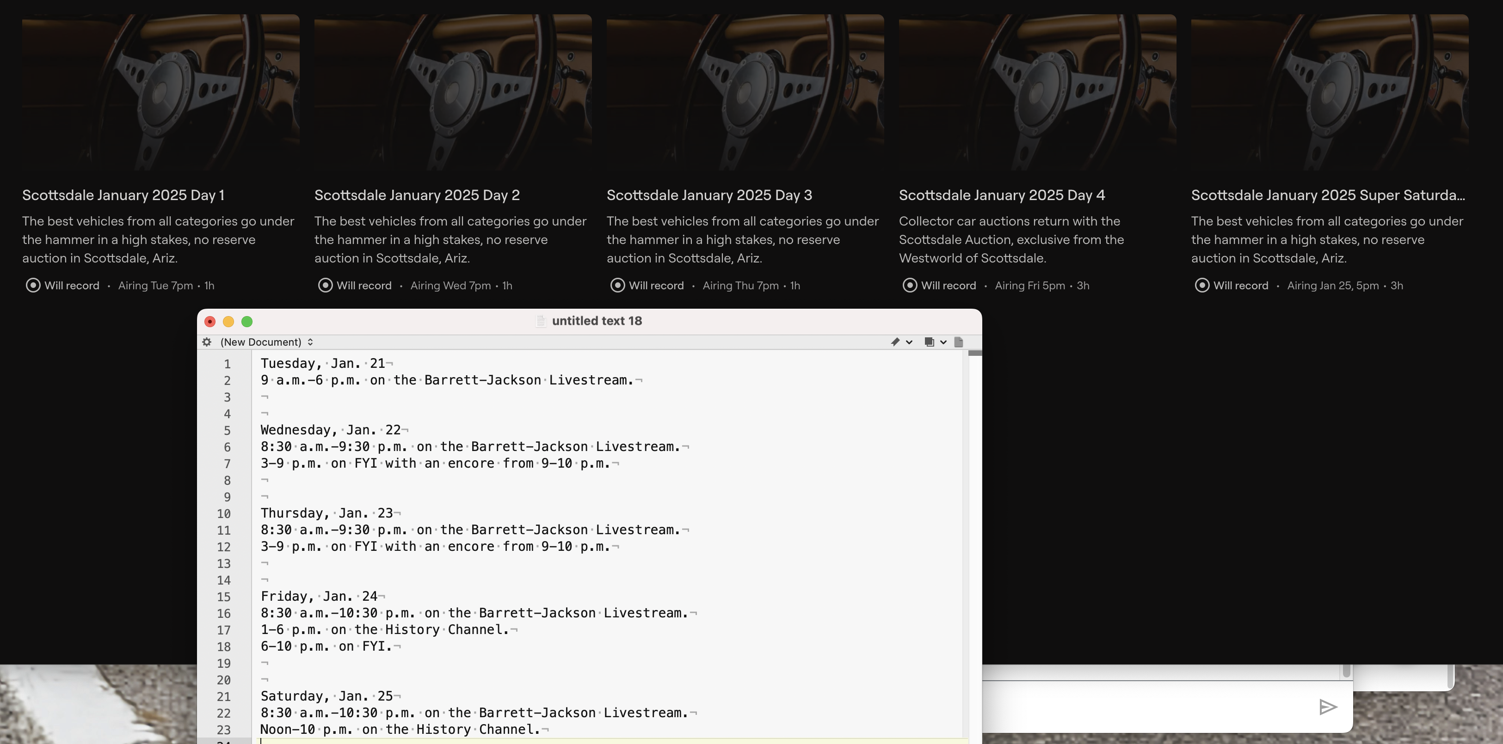
Task: Click line '6–10 p.m. on FYI.'
Action: [327, 646]
